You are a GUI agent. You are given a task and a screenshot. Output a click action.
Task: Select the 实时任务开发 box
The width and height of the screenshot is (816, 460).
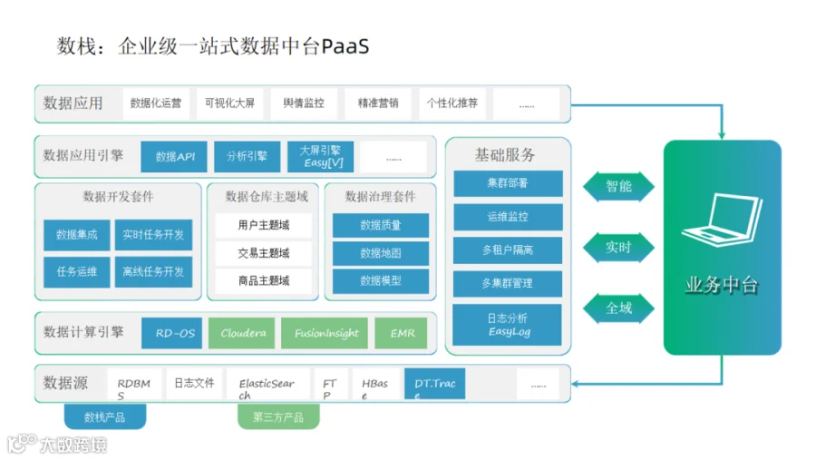click(153, 235)
